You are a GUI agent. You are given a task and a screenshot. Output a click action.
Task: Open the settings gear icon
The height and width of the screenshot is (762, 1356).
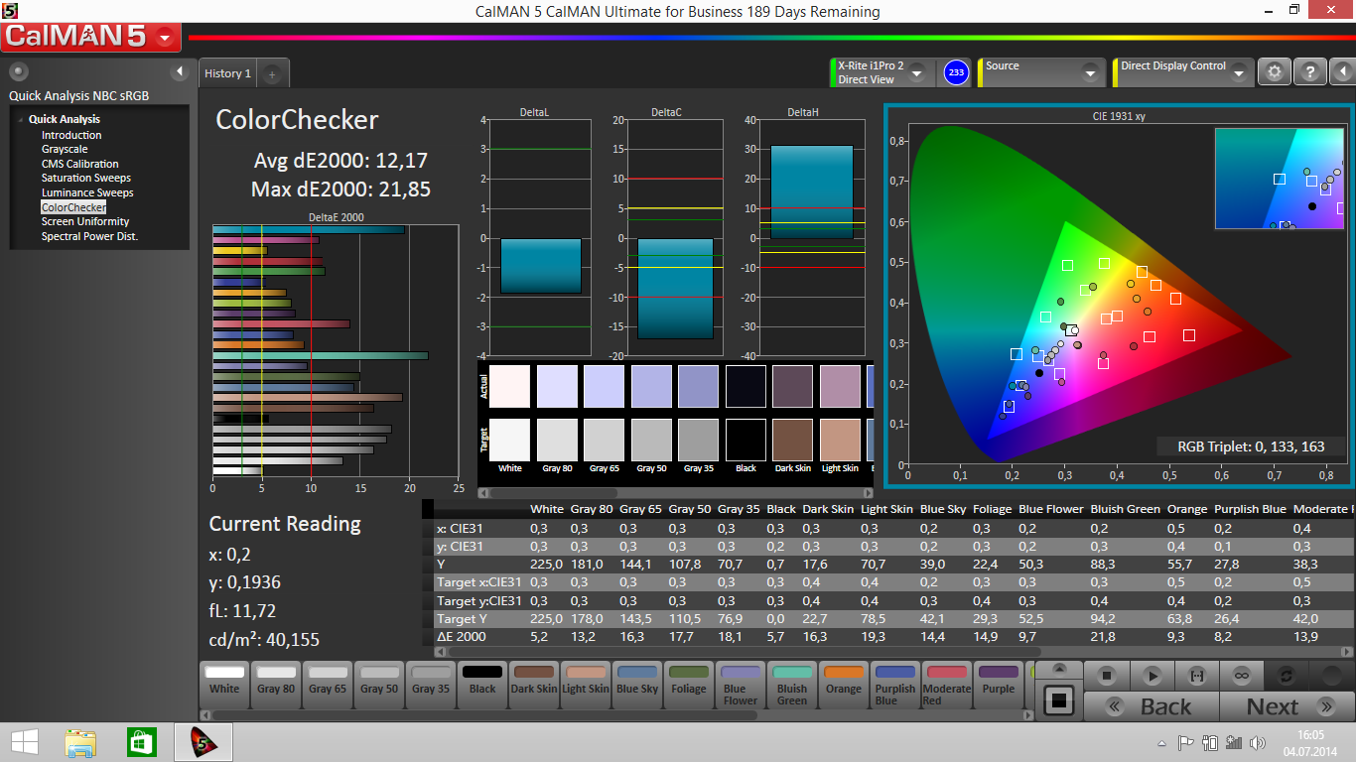pyautogui.click(x=1275, y=71)
